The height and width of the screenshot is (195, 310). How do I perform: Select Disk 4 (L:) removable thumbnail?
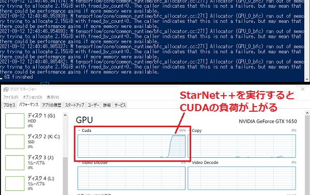point(15,184)
